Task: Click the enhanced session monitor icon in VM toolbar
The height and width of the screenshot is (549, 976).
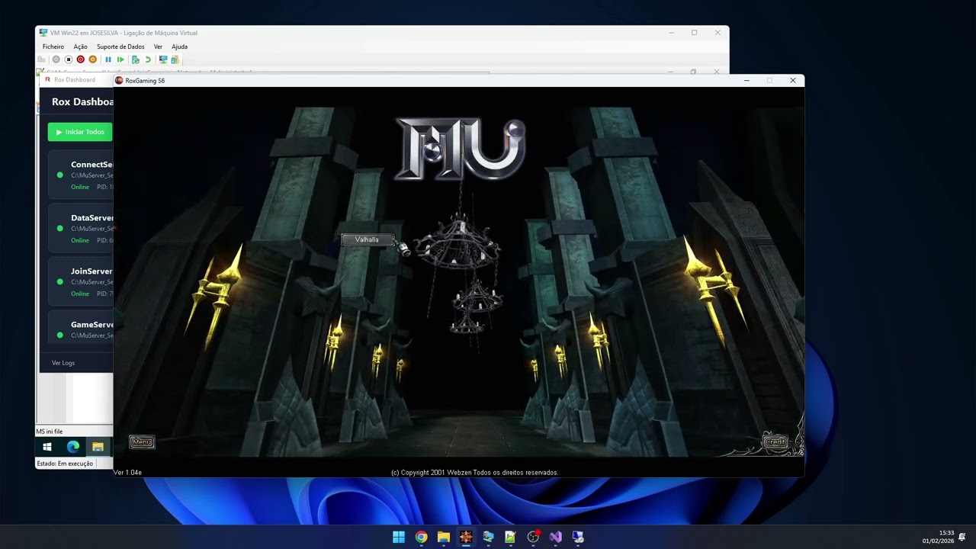Action: click(163, 59)
